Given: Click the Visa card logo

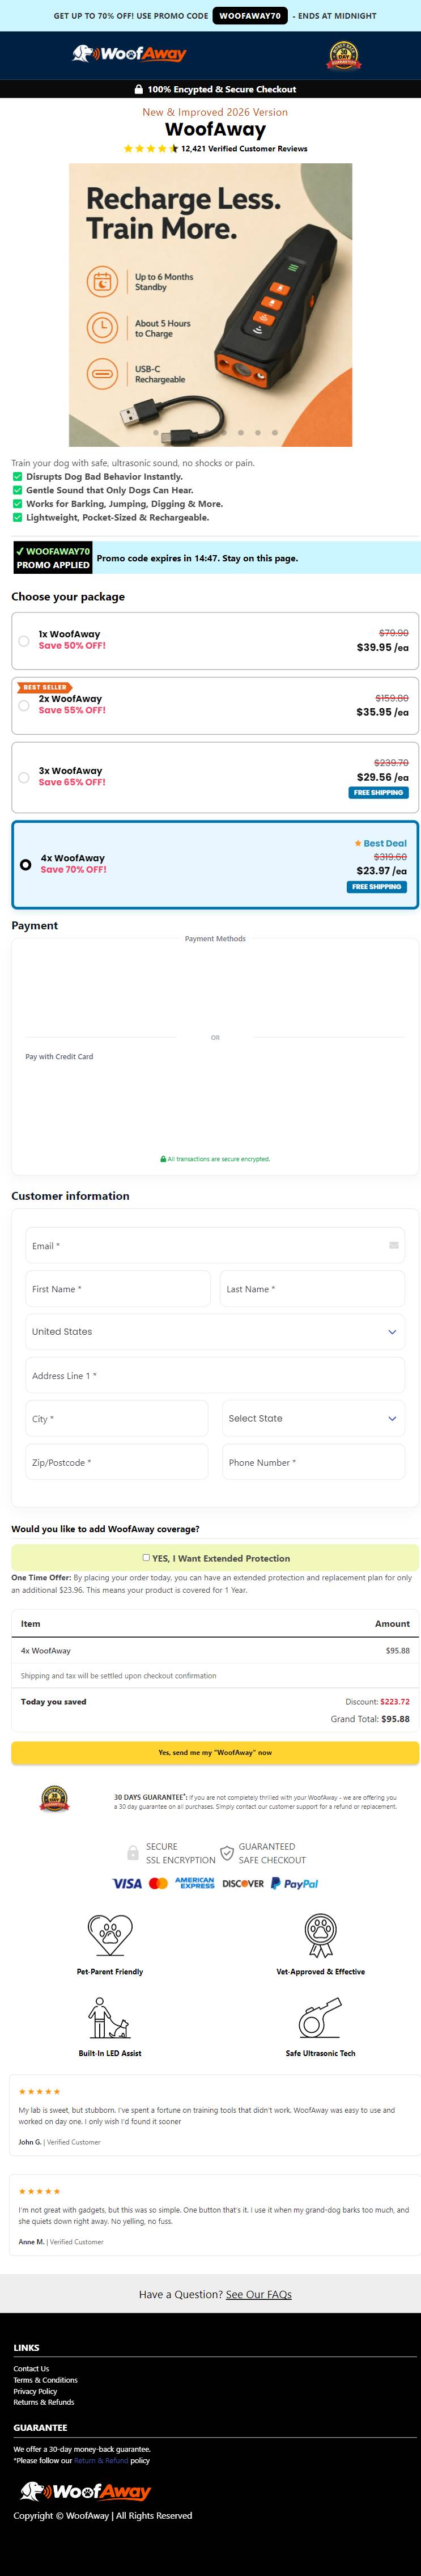Looking at the screenshot, I should [127, 1884].
